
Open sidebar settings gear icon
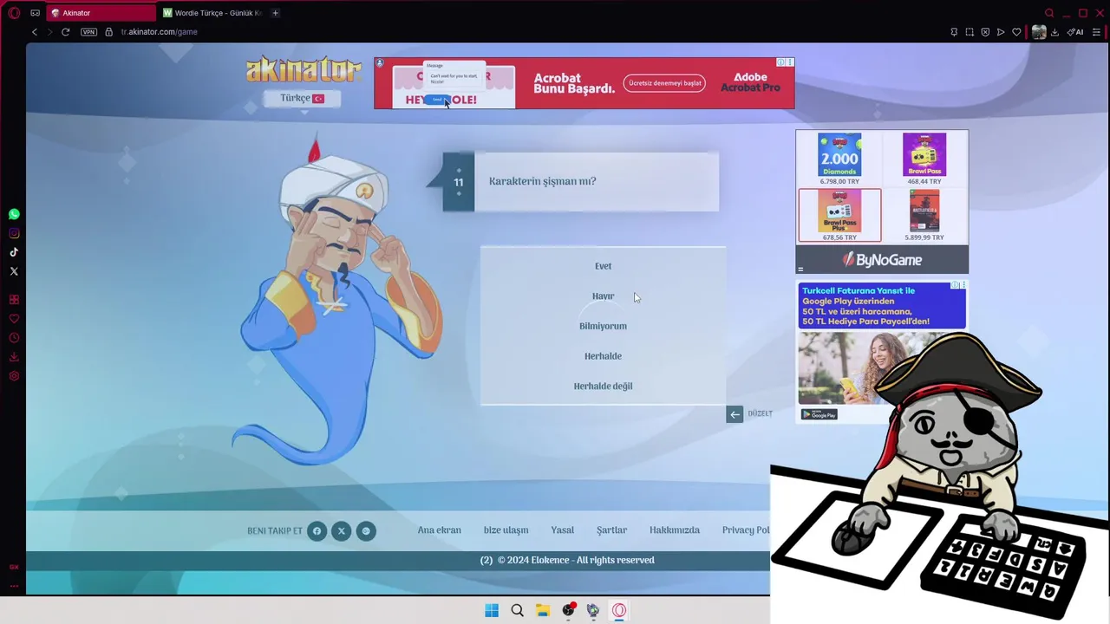(x=14, y=376)
